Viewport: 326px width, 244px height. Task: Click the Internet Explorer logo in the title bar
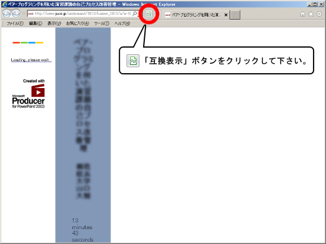click(4, 4)
